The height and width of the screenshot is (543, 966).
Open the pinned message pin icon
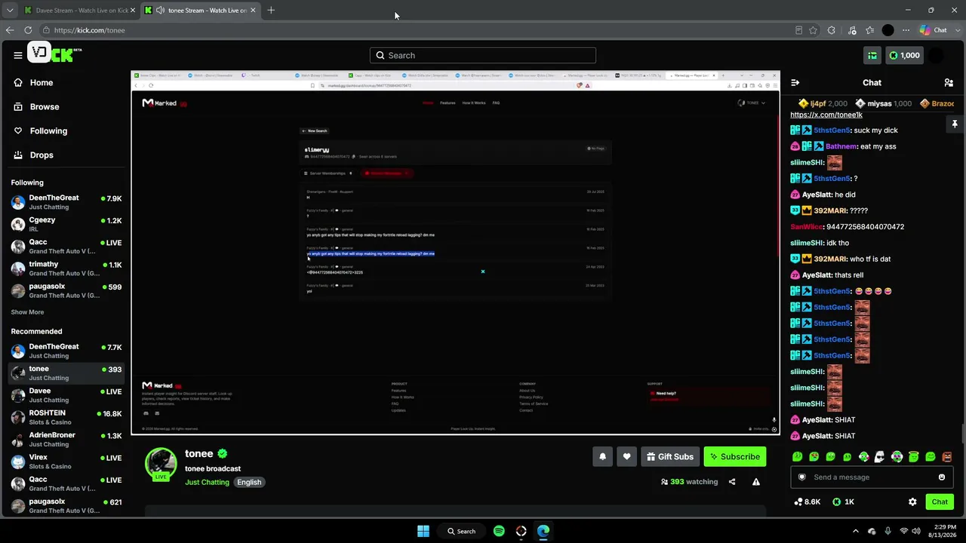(955, 124)
